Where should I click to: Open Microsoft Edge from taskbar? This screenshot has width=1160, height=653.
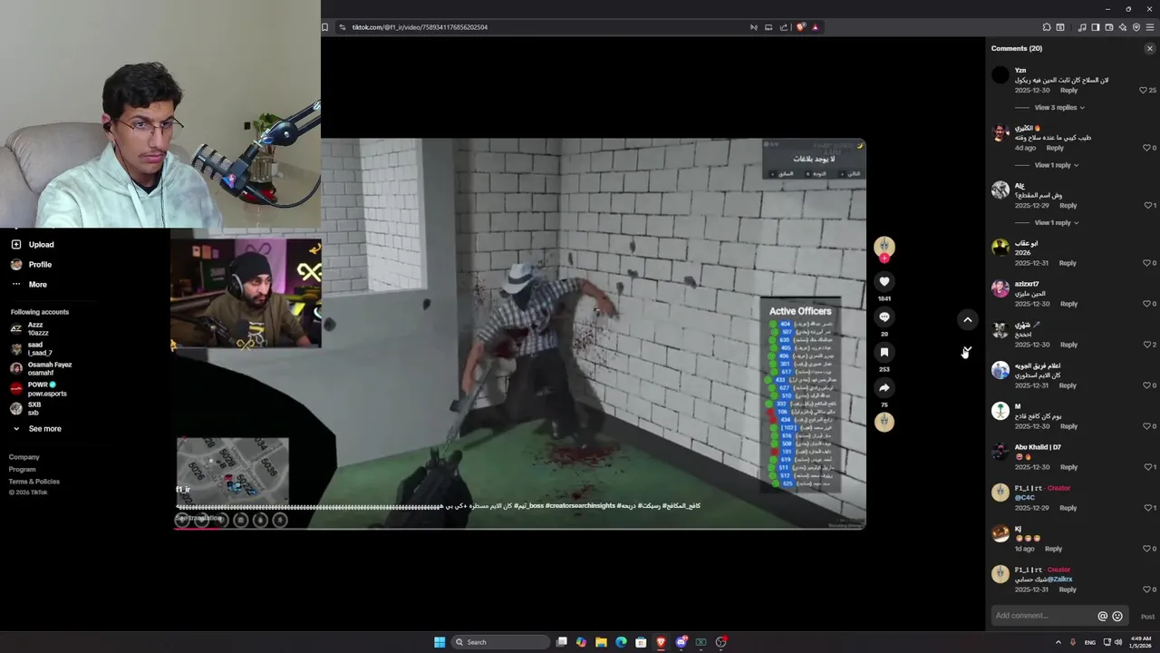[621, 642]
